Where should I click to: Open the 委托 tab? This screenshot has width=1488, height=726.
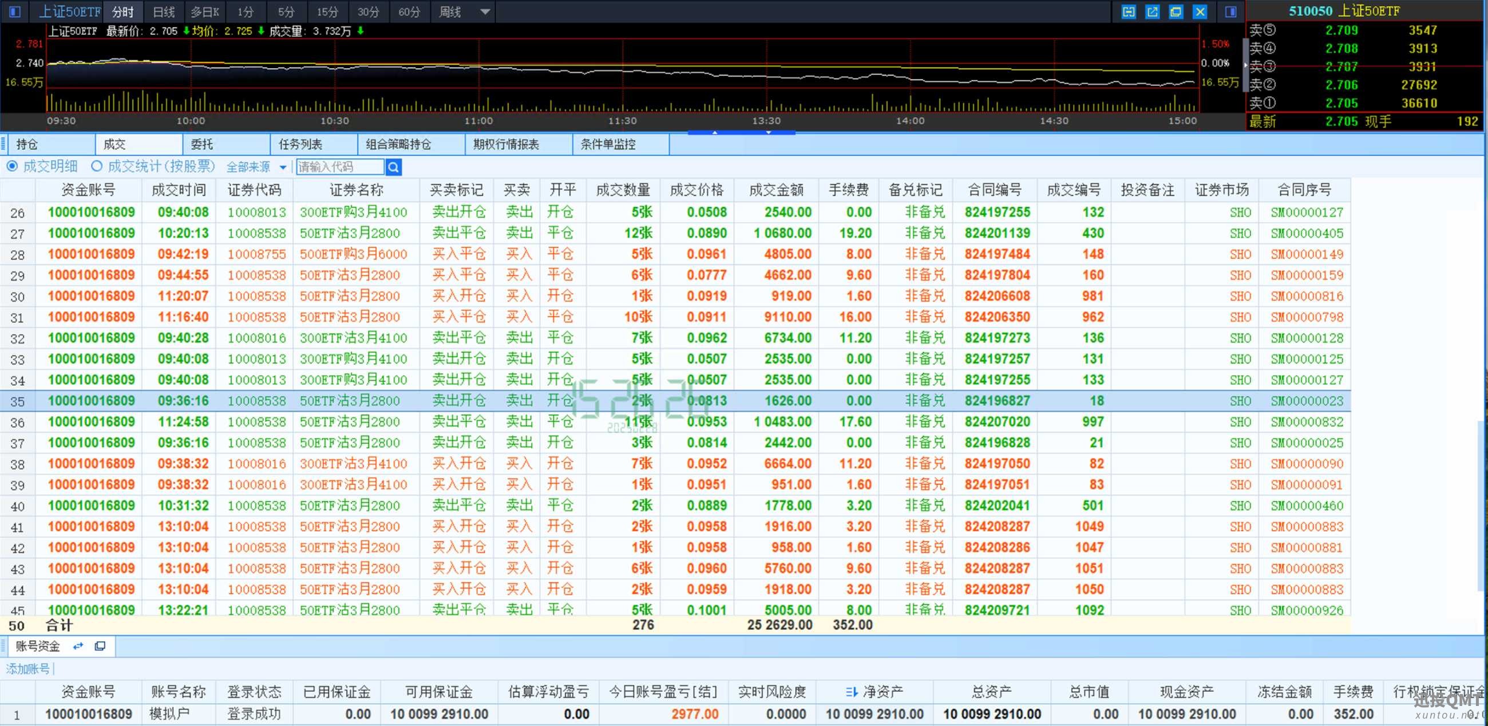coord(227,144)
